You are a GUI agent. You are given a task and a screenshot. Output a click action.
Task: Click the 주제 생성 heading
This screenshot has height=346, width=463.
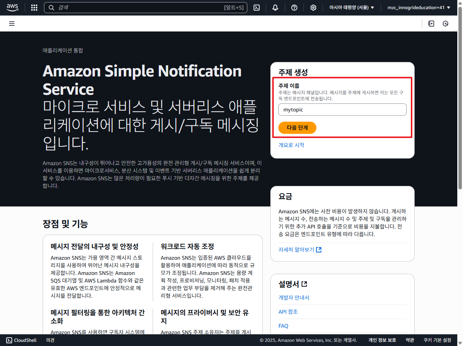click(x=293, y=72)
